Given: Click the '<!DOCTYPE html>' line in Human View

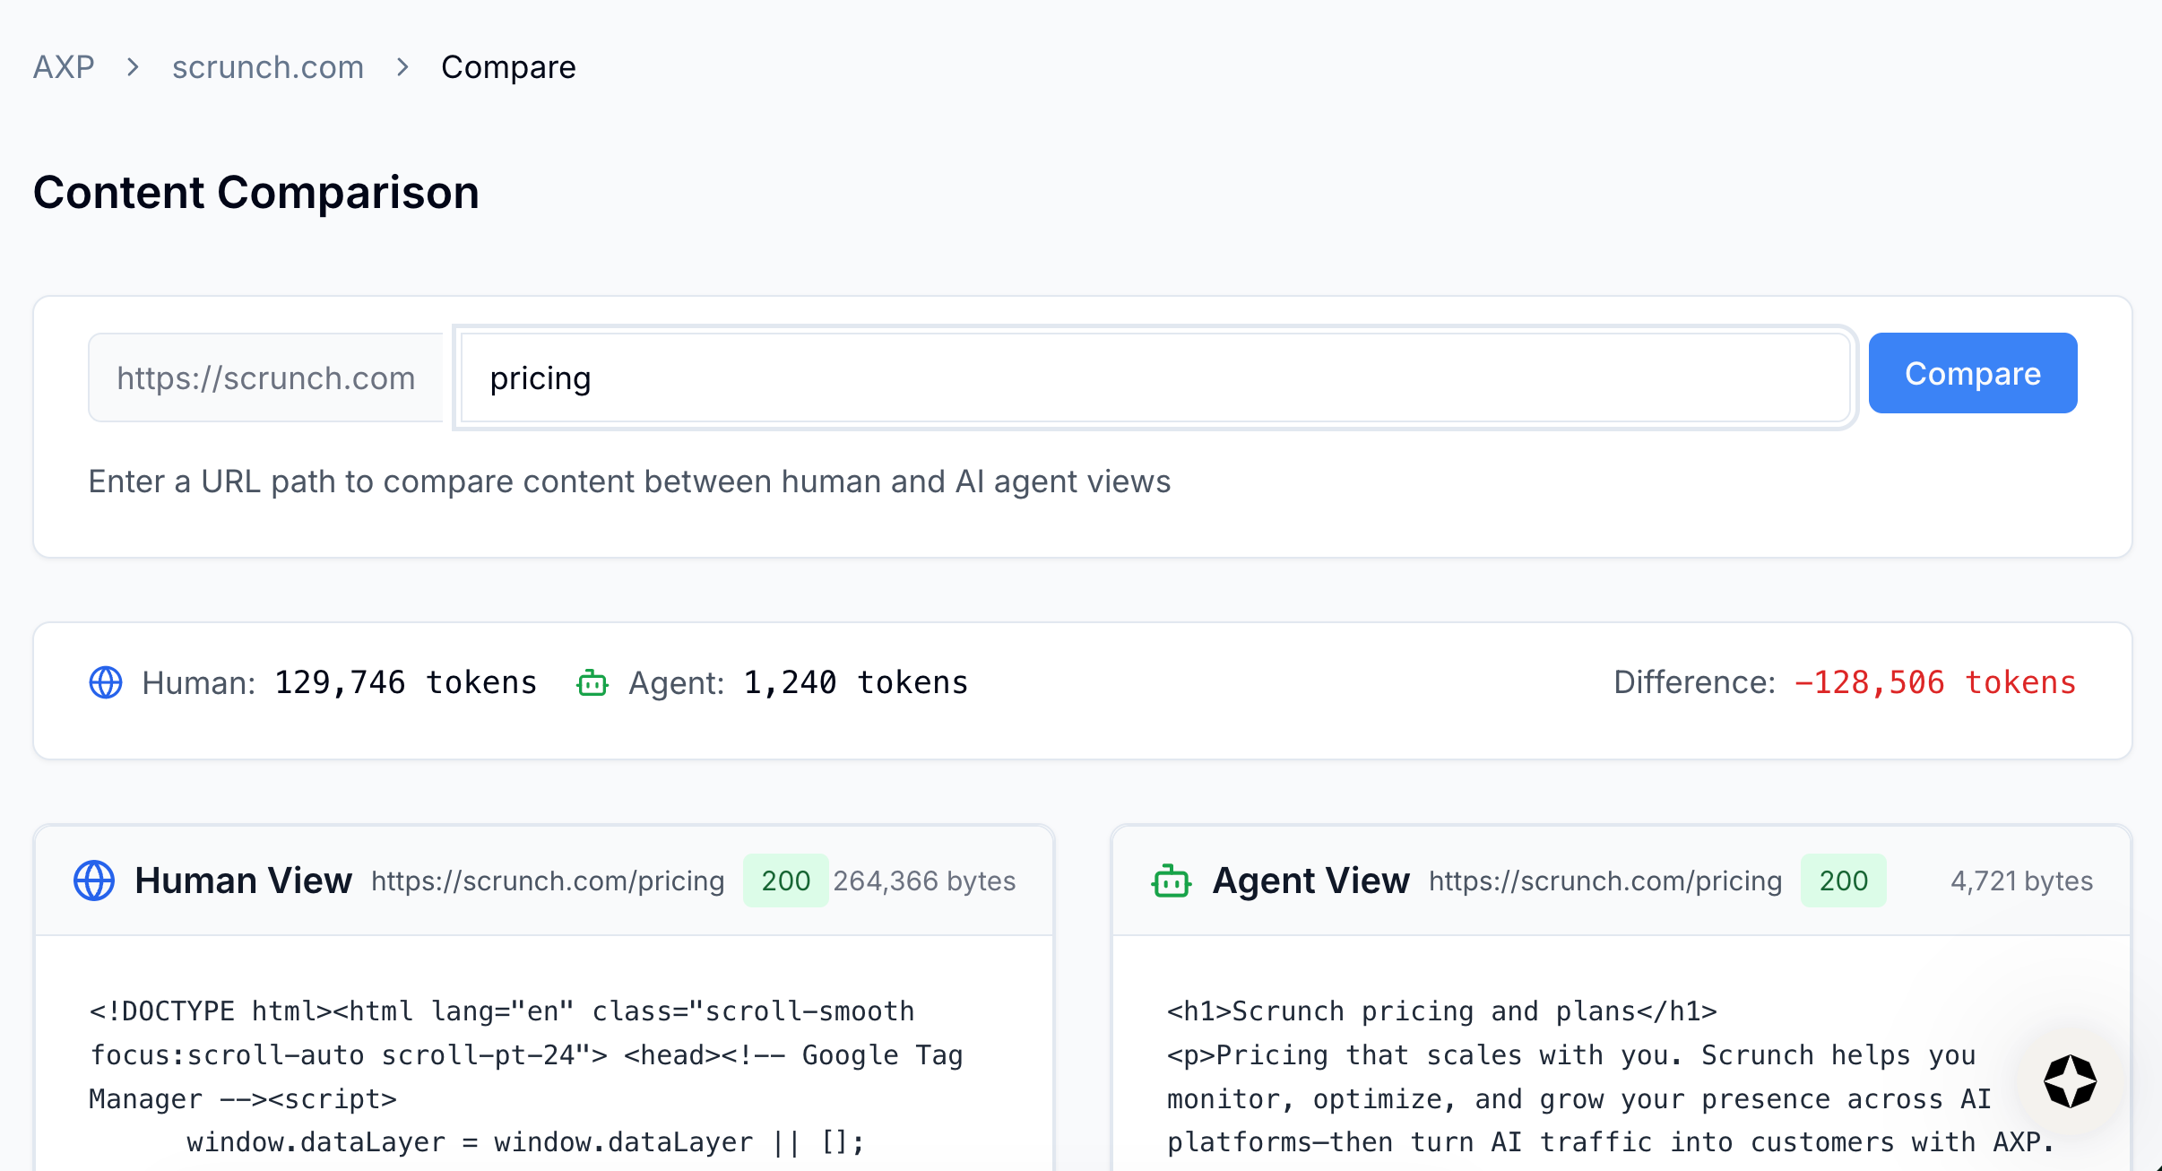Looking at the screenshot, I should 502,1011.
